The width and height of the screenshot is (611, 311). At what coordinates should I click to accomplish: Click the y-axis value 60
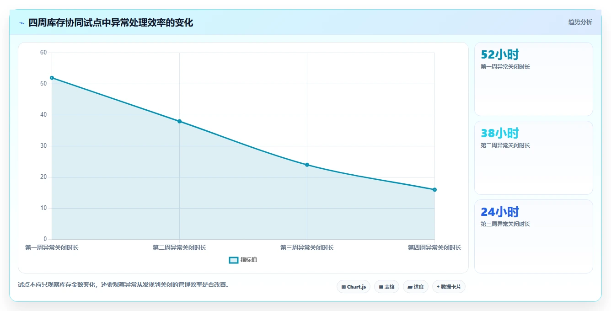pos(43,53)
